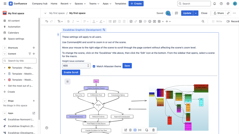
Task: Open All content in sidebar
Action: [14, 21]
